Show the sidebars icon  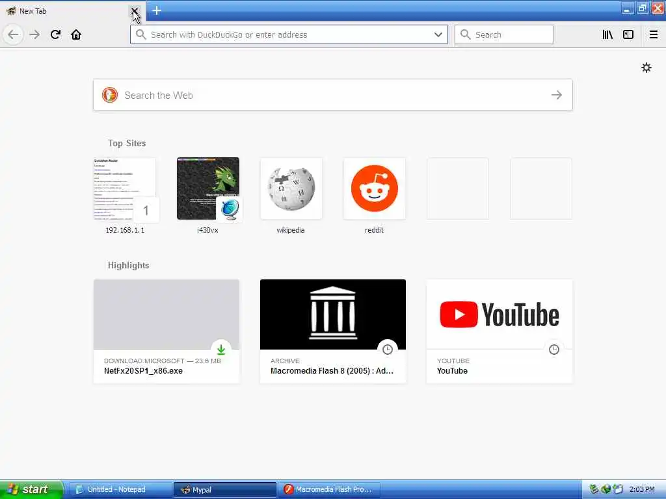(628, 34)
